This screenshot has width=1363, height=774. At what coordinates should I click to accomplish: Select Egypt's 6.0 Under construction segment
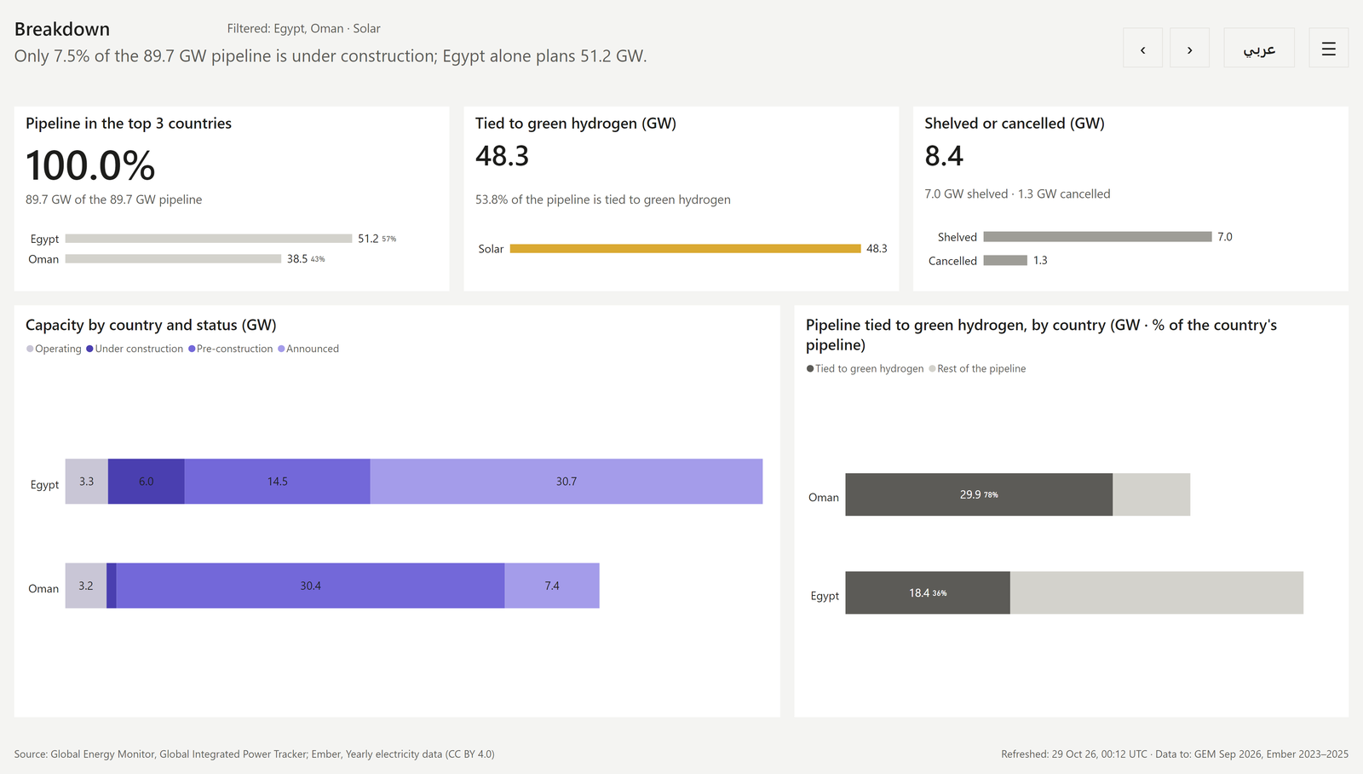click(x=147, y=482)
